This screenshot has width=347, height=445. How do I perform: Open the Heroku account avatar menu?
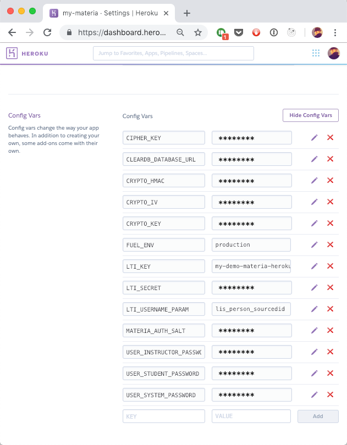pos(334,53)
